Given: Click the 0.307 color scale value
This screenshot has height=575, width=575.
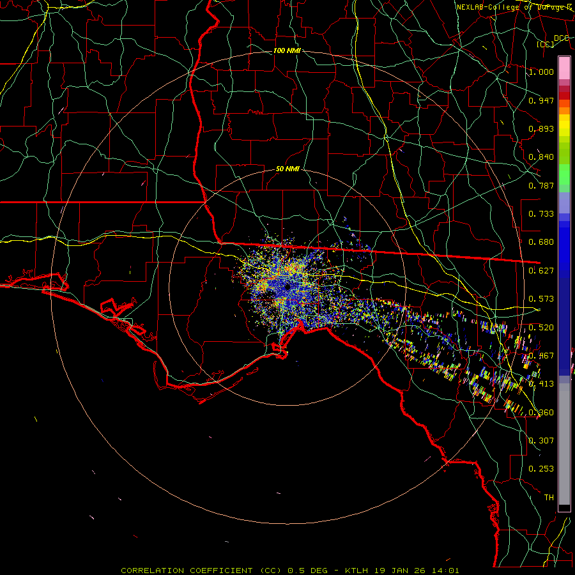Looking at the screenshot, I should point(541,440).
